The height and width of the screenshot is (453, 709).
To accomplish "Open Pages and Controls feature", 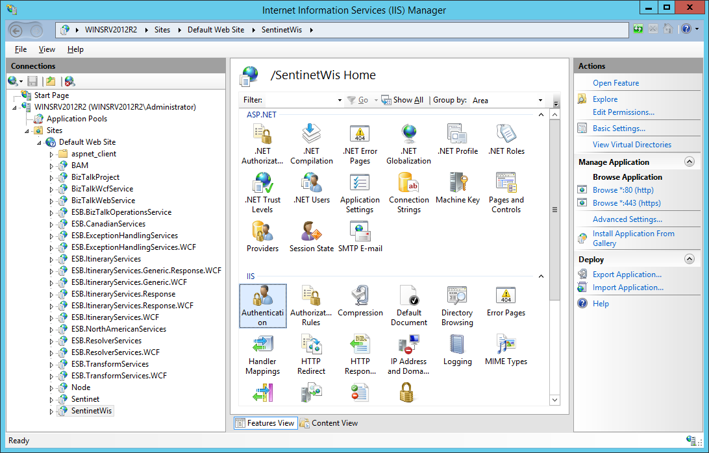I will click(506, 193).
